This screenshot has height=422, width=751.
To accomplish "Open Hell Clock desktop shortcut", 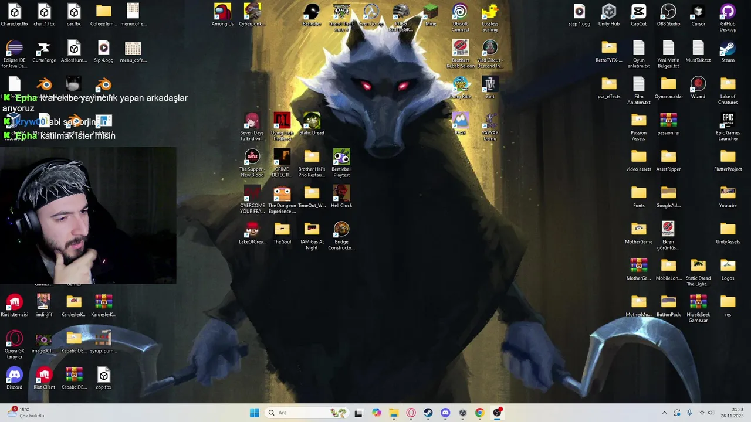I will point(341,197).
